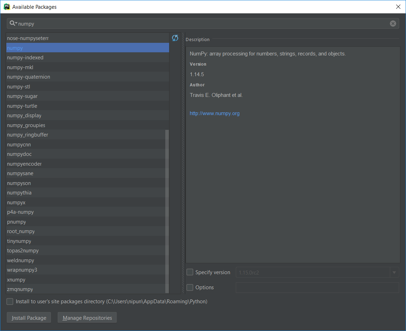Enable the Specify version checkbox

pos(190,272)
